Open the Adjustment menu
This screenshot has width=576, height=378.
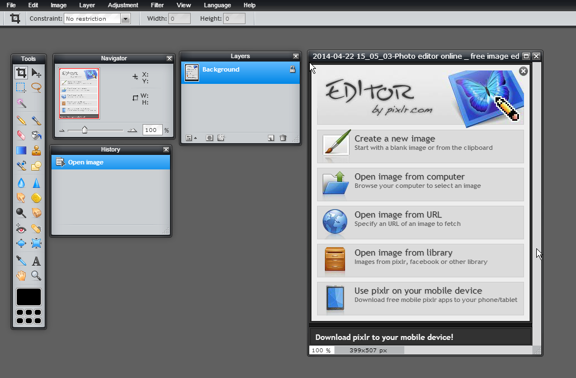tap(123, 5)
